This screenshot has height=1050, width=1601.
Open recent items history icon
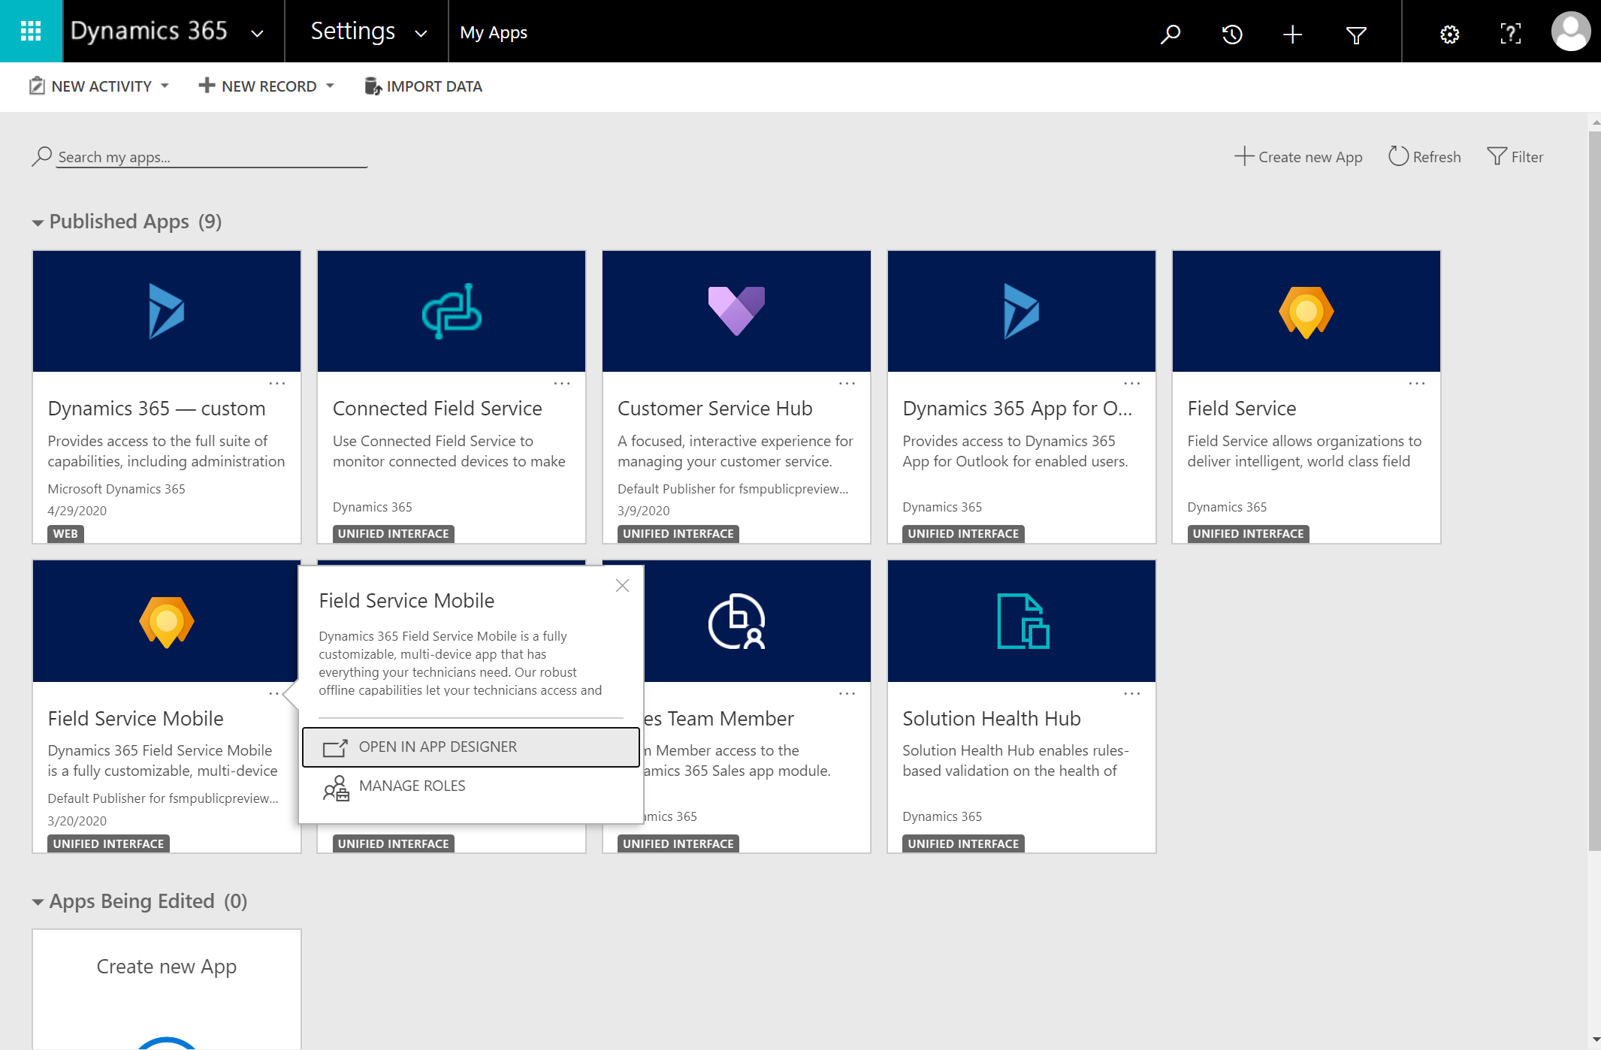[x=1232, y=34]
